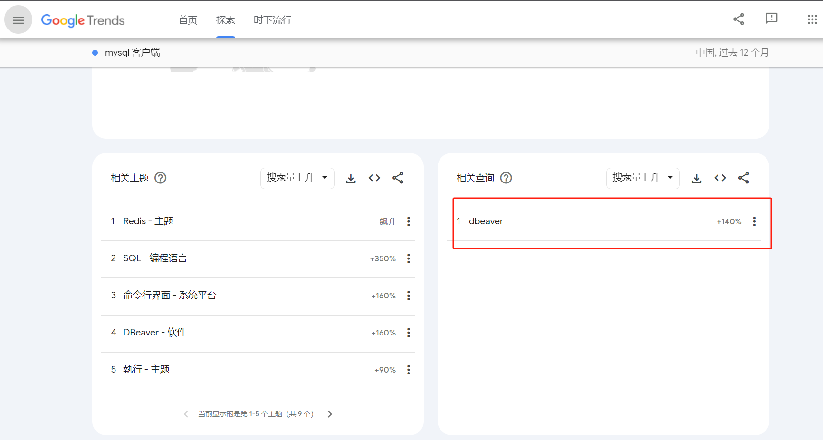This screenshot has width=823, height=440.
Task: Open more options for 執行 row
Action: (x=409, y=370)
